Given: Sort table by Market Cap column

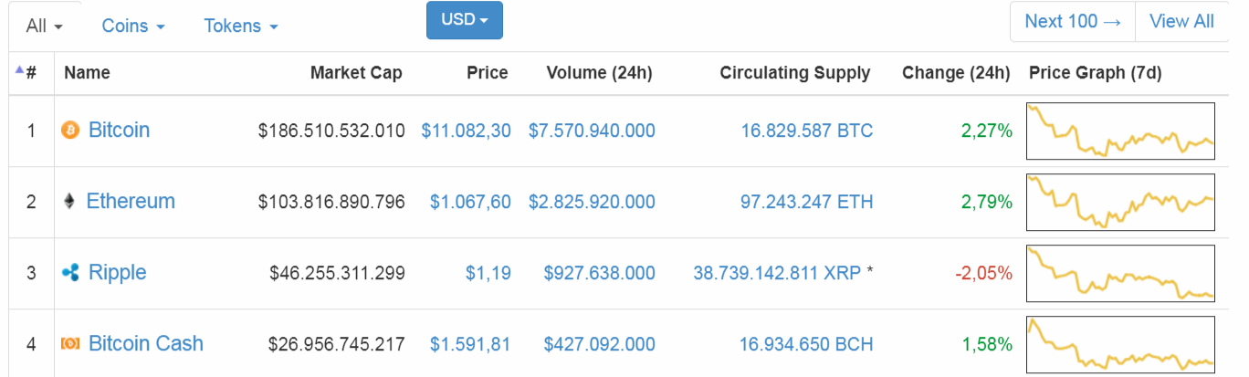Looking at the screenshot, I should point(356,73).
